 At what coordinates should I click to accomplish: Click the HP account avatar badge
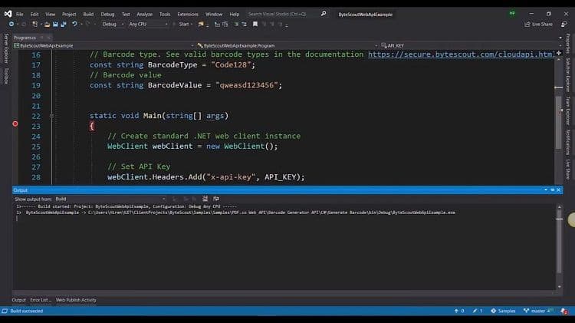coord(512,13)
